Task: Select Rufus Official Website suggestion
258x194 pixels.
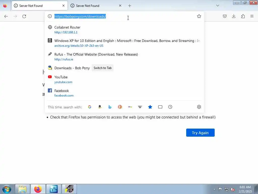Action: 124,57
